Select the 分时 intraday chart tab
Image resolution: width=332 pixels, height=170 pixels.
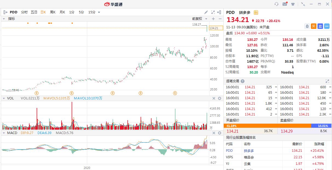point(24,12)
